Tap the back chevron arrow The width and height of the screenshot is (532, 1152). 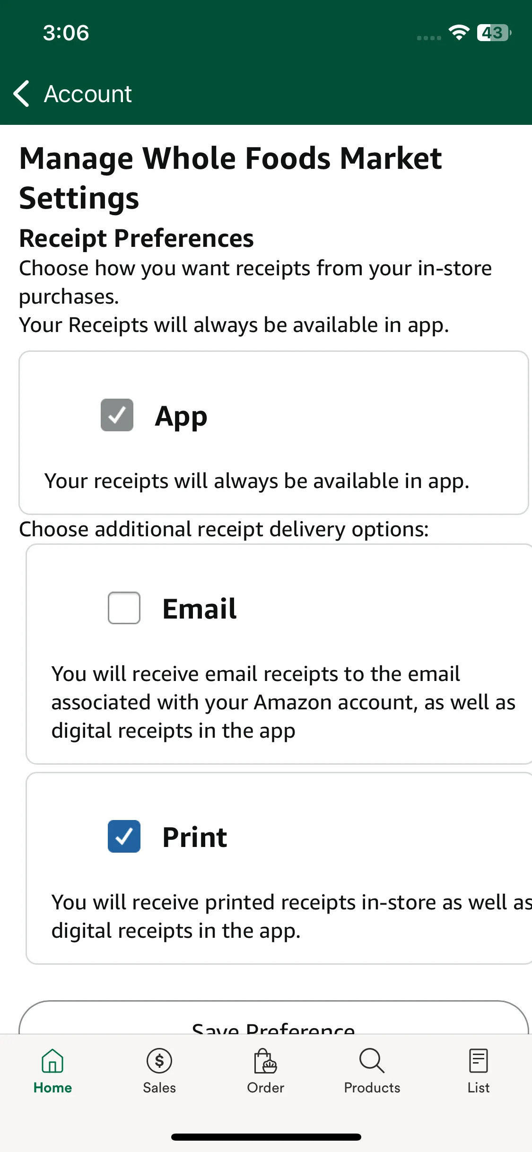22,94
